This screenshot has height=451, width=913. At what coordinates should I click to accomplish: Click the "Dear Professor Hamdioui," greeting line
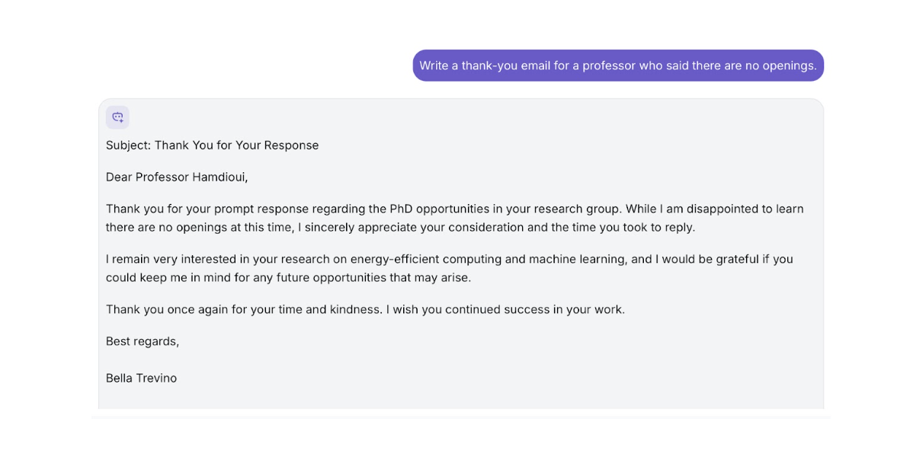(177, 177)
